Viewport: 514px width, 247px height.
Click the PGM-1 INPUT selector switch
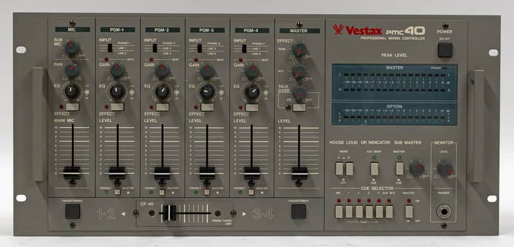point(110,47)
